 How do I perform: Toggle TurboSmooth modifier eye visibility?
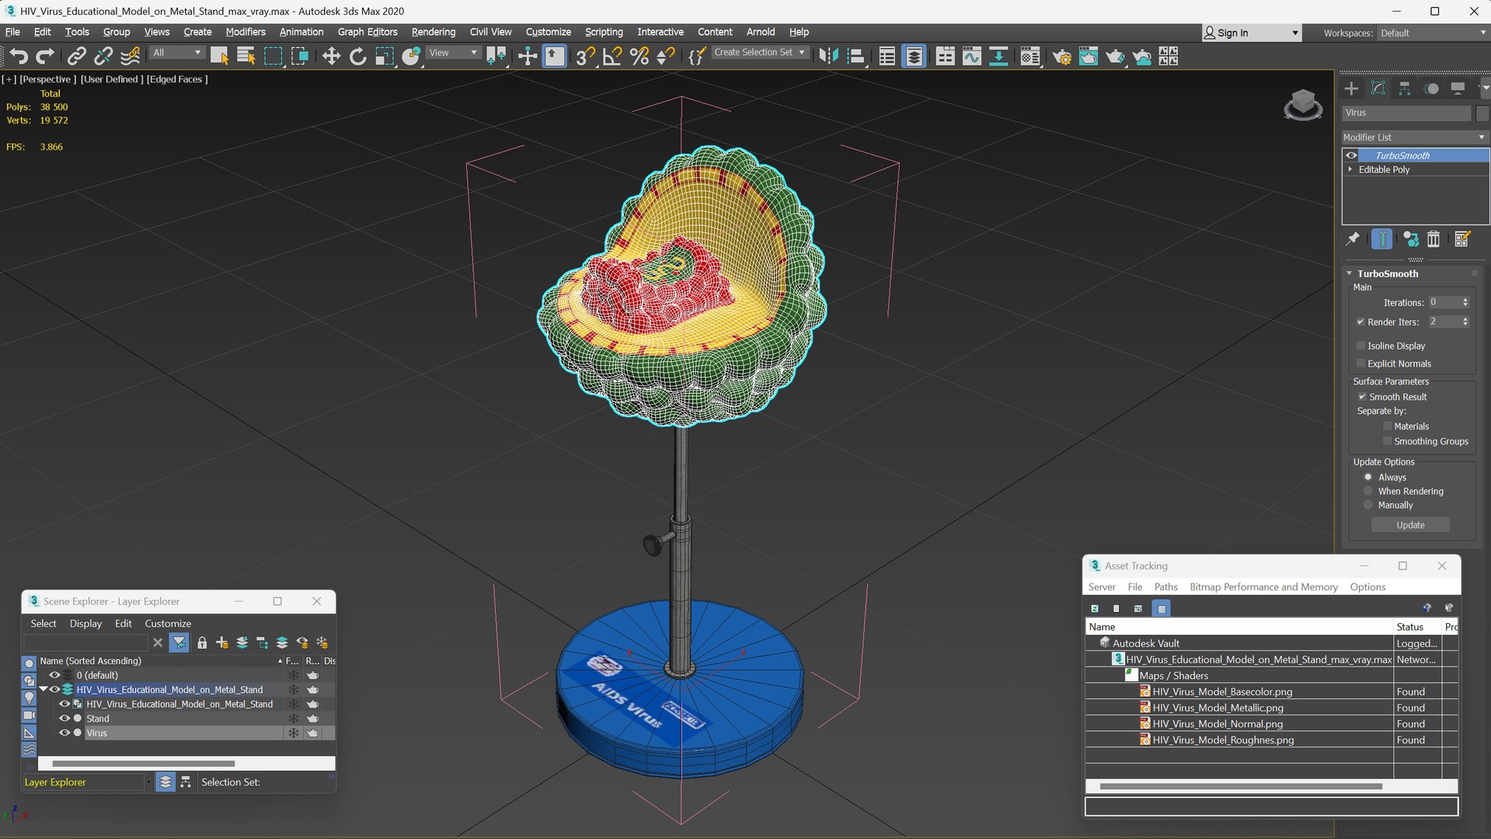pos(1351,155)
